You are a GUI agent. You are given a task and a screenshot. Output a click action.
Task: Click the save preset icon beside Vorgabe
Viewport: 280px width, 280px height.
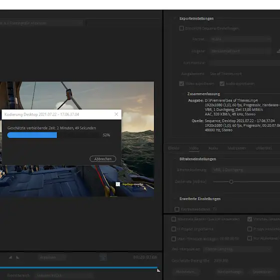pos(278,51)
